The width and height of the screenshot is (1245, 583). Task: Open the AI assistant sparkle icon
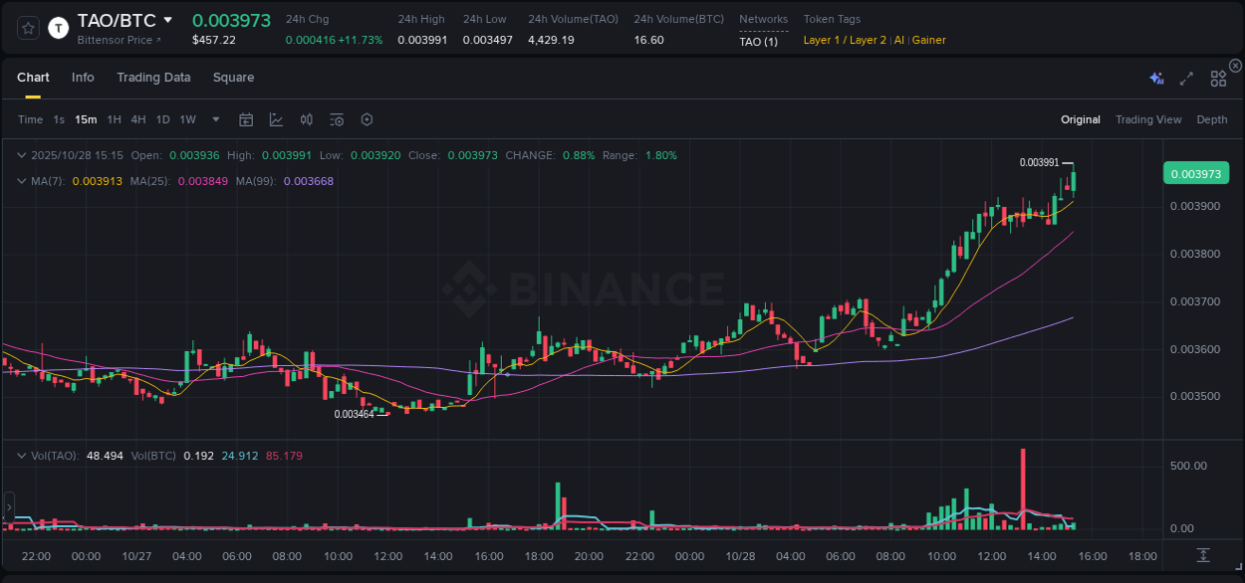[1156, 79]
